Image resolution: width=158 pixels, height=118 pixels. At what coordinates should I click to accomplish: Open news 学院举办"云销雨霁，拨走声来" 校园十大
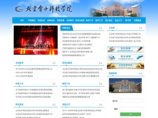point(82,37)
